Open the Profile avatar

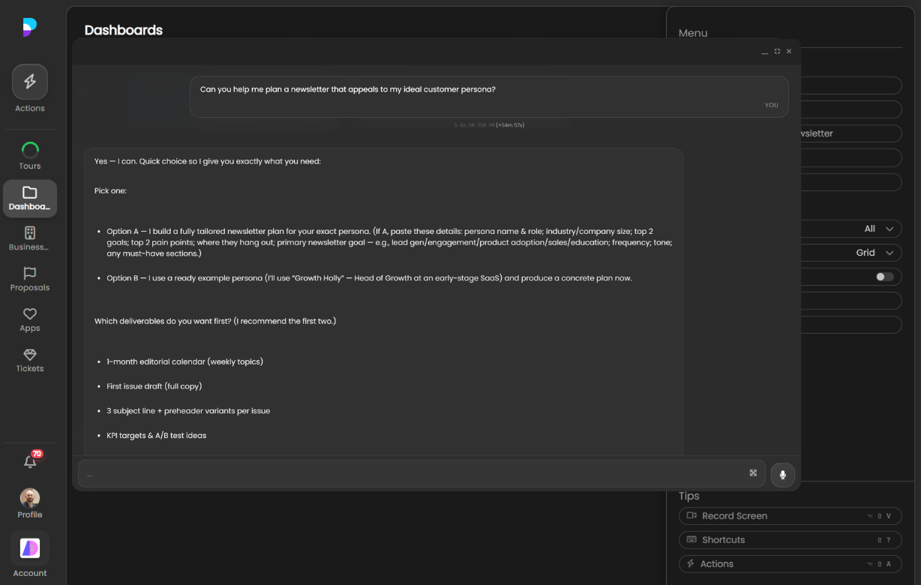(30, 499)
